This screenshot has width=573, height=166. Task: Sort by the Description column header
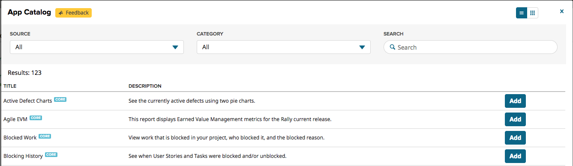[145, 86]
